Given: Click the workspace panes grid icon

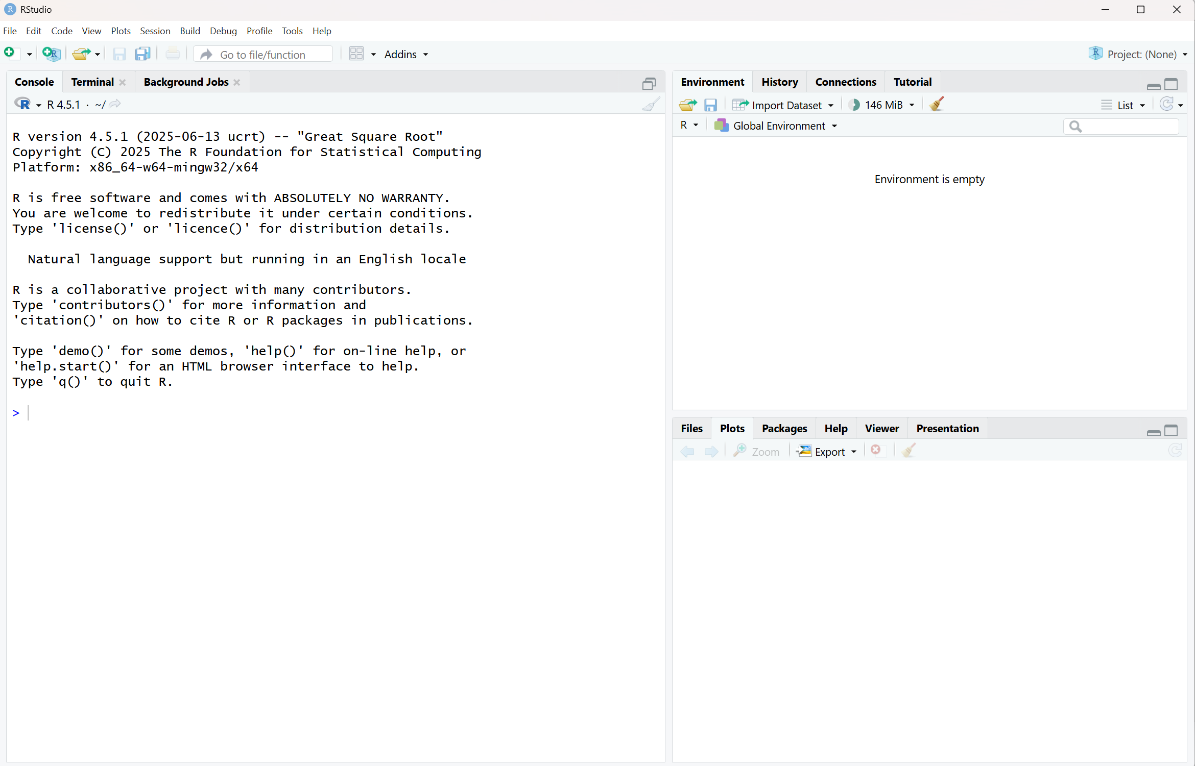Looking at the screenshot, I should tap(356, 54).
